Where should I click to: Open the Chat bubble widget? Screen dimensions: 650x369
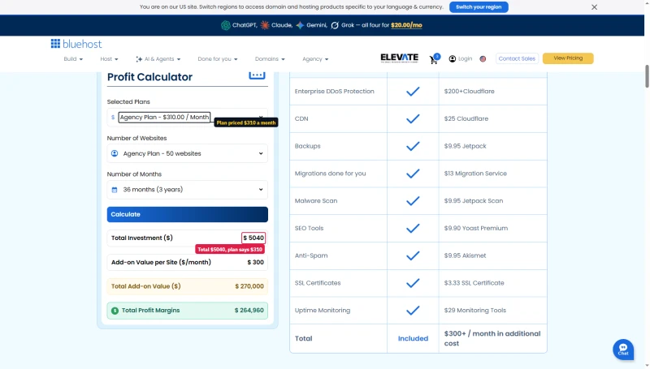point(623,350)
